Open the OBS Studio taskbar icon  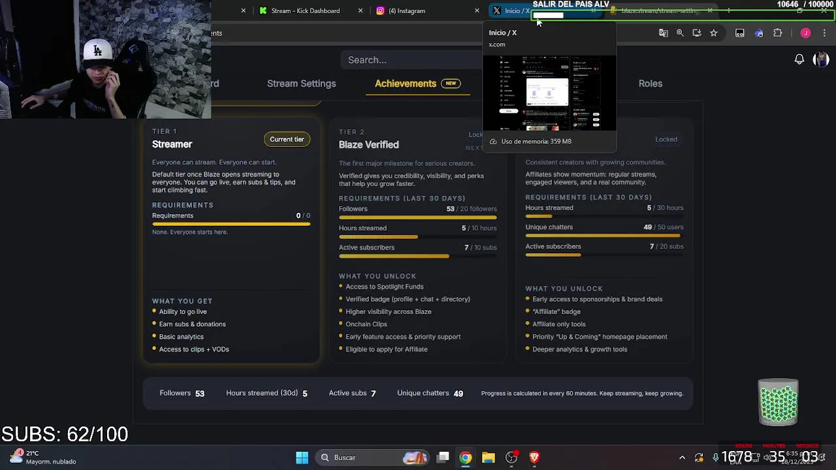(x=511, y=458)
